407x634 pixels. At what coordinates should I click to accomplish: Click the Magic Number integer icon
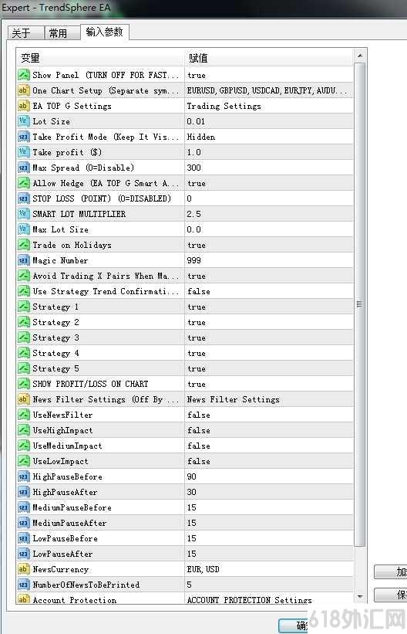(24, 260)
